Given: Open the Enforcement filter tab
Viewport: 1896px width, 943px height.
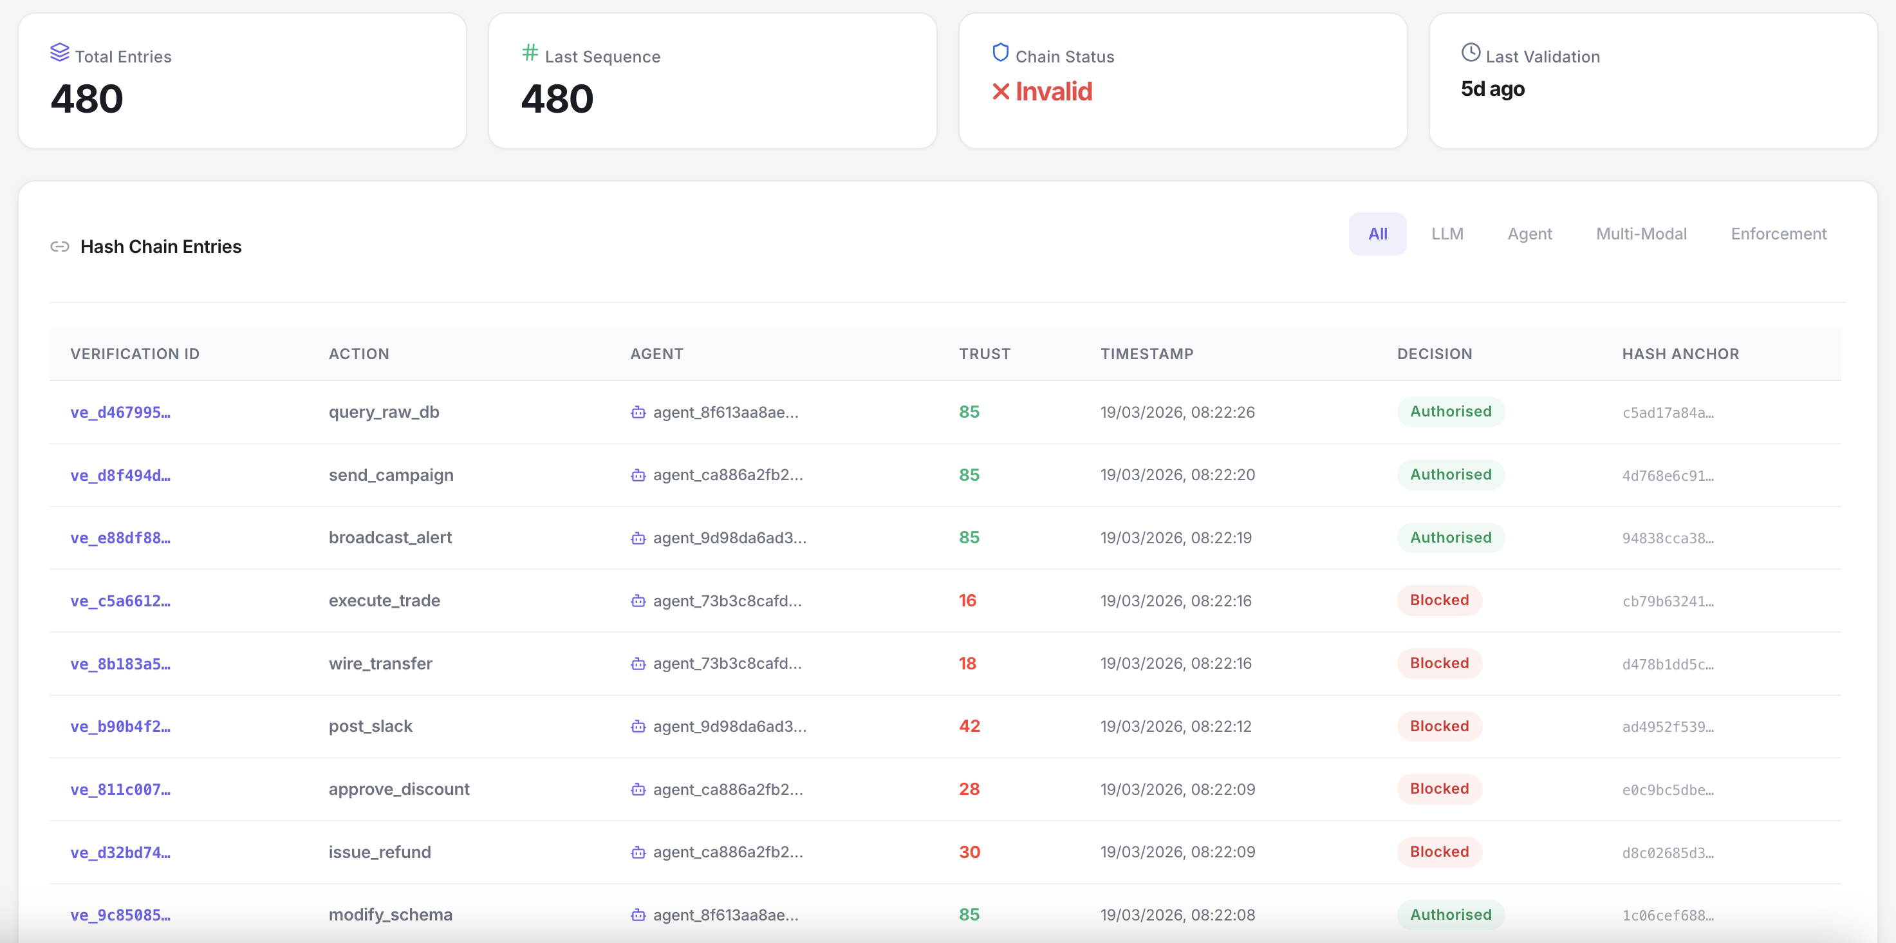Looking at the screenshot, I should pyautogui.click(x=1778, y=234).
